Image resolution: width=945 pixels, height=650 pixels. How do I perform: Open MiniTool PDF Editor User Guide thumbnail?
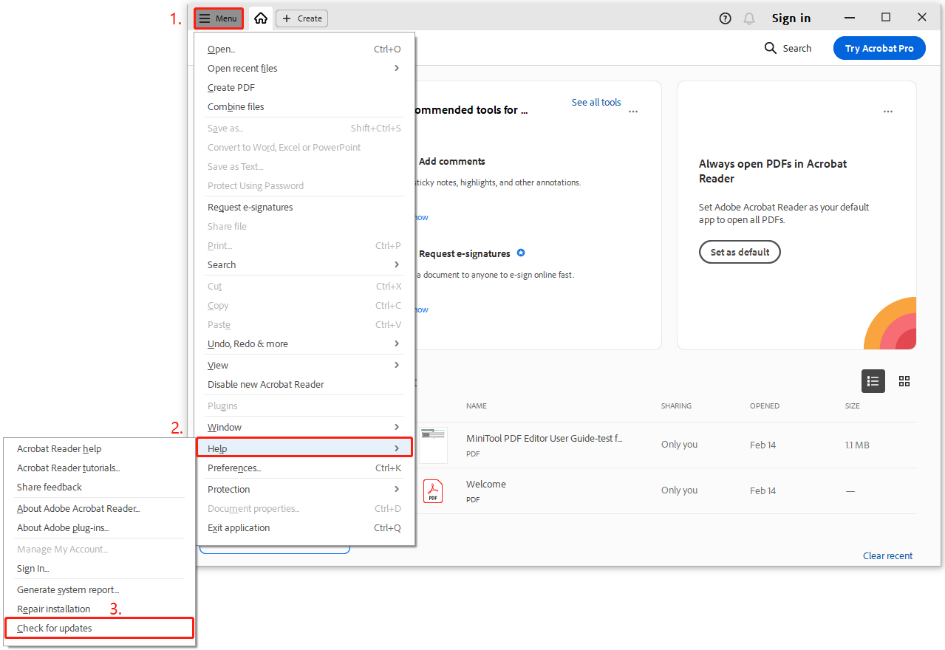pos(433,445)
